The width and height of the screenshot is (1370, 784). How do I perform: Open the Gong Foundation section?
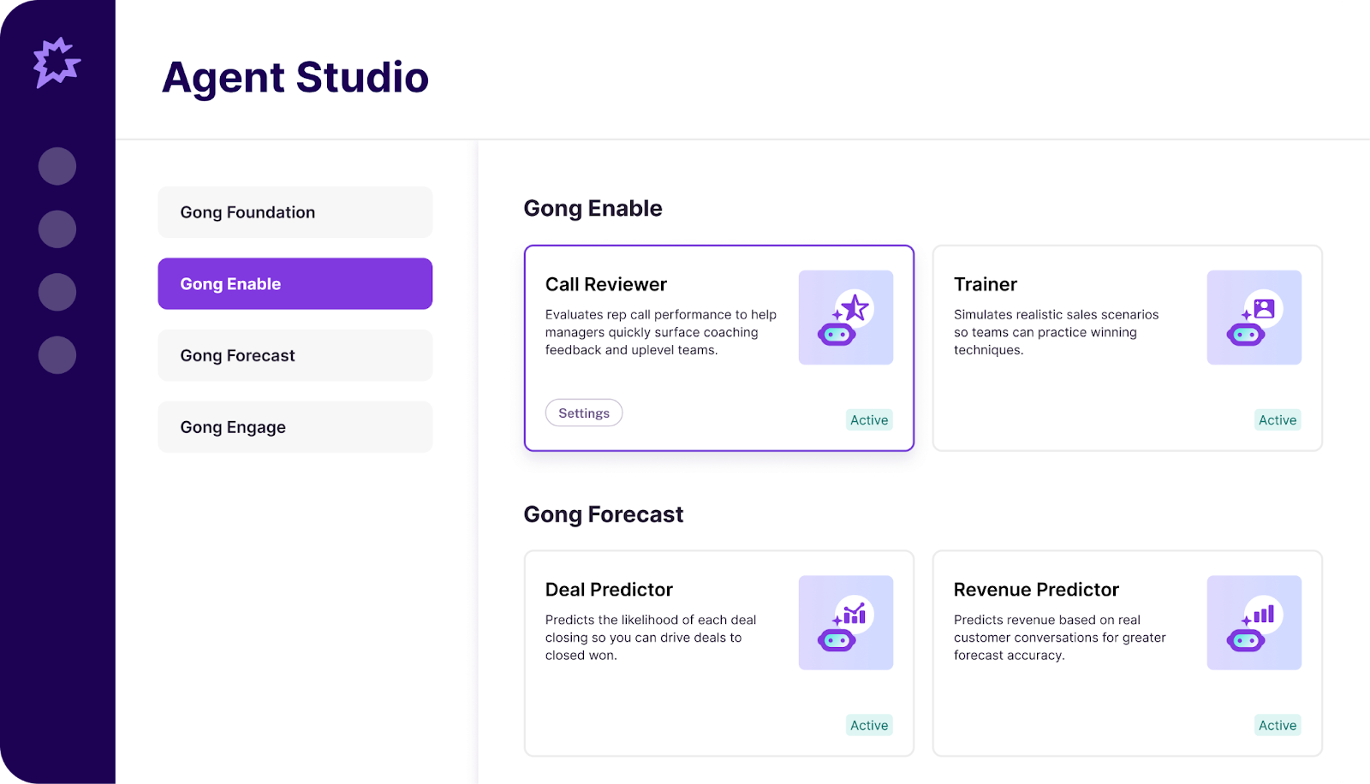[295, 211]
